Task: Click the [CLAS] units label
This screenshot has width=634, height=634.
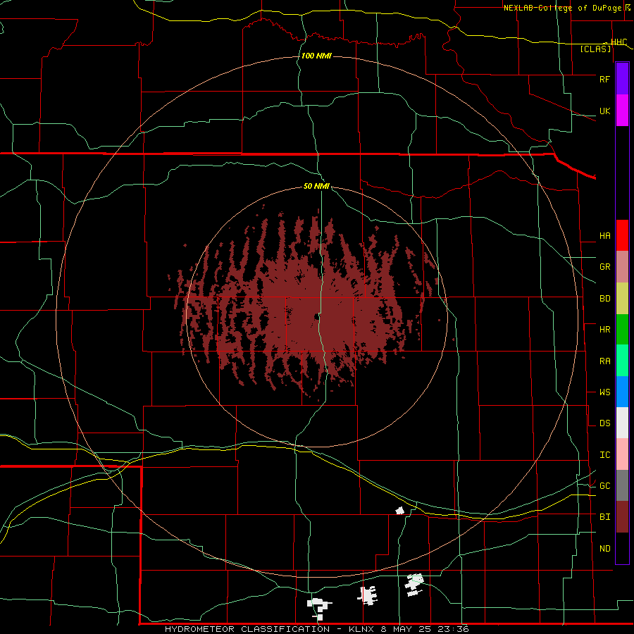Action: click(x=595, y=49)
